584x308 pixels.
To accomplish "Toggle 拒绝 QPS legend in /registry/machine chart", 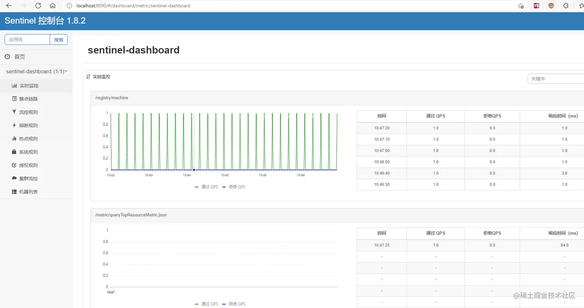I will pyautogui.click(x=234, y=187).
